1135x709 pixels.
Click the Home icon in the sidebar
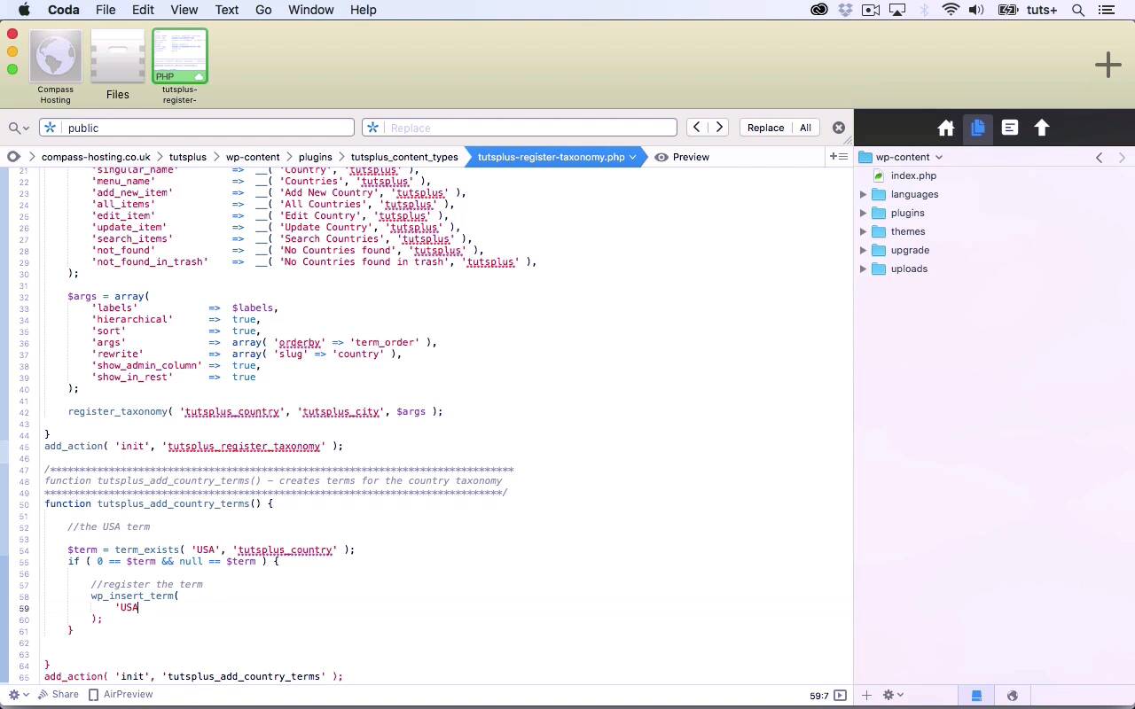pyautogui.click(x=945, y=129)
